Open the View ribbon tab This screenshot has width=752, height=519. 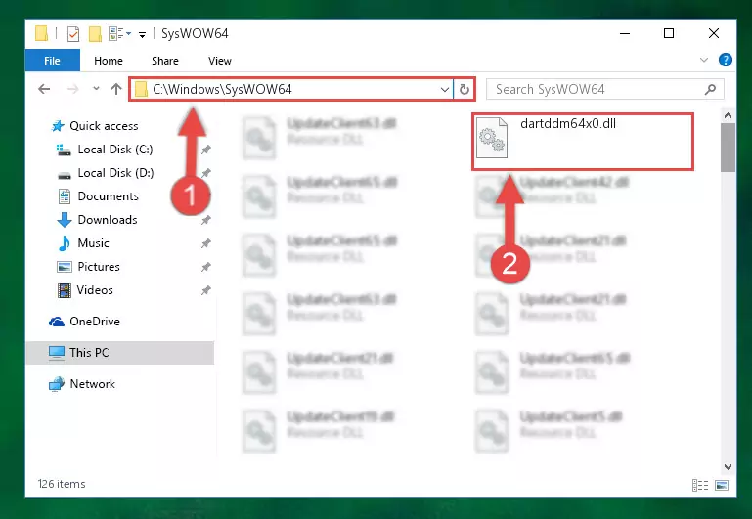[x=220, y=61]
